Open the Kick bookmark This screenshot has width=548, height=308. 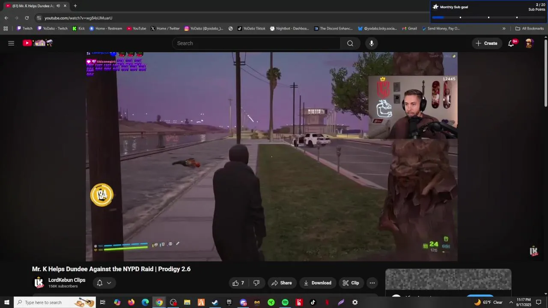pyautogui.click(x=78, y=29)
